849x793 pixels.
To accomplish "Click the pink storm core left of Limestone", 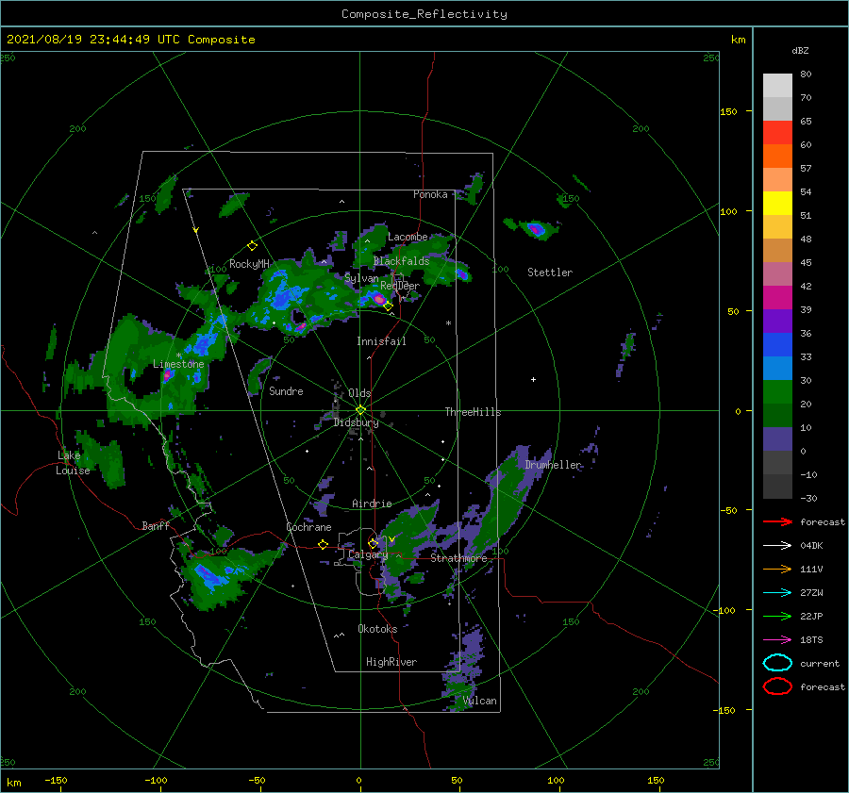I will (x=167, y=374).
